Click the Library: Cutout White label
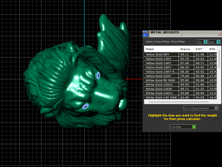Image resolution: width=222 pixels, height=167 pixels. [165, 42]
